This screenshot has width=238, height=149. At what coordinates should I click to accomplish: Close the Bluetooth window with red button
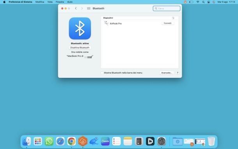pos(62,8)
